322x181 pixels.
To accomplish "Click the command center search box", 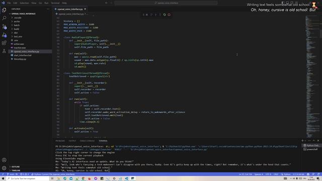I will [166, 3].
